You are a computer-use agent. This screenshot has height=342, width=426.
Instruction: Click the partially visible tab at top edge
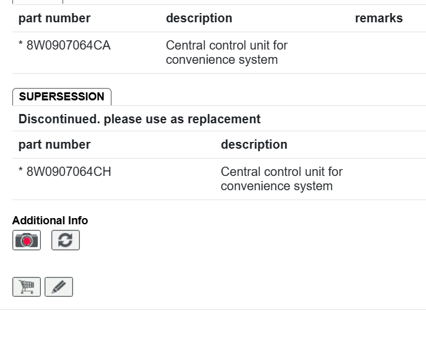click(37, 2)
